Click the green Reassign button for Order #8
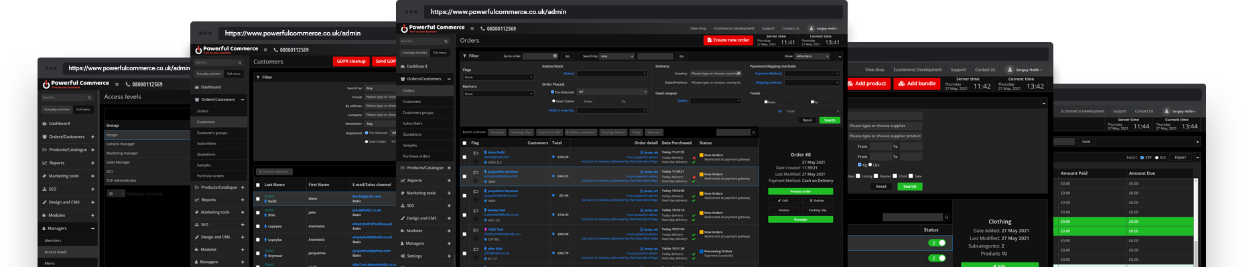The width and height of the screenshot is (1243, 267). (800, 219)
